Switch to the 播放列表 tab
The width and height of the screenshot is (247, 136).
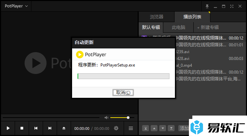pos(192,17)
